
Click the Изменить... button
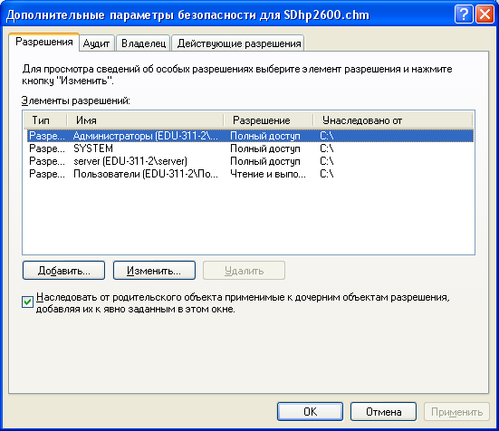(154, 271)
